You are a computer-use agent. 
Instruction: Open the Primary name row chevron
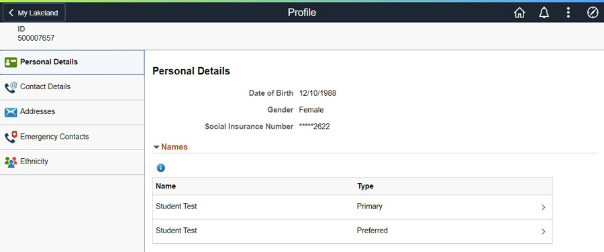(x=543, y=207)
